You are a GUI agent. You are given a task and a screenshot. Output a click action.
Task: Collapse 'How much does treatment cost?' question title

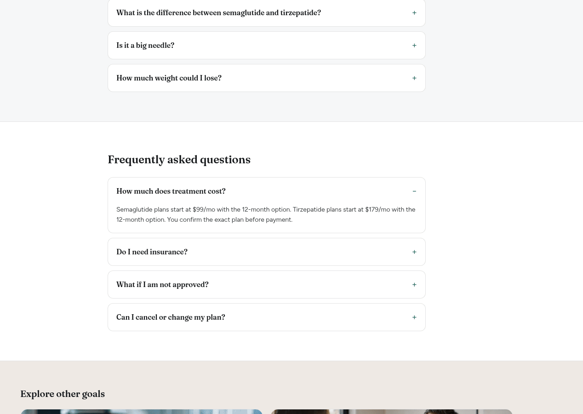(171, 191)
